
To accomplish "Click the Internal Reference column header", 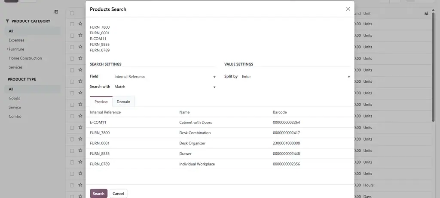I will (x=105, y=112).
